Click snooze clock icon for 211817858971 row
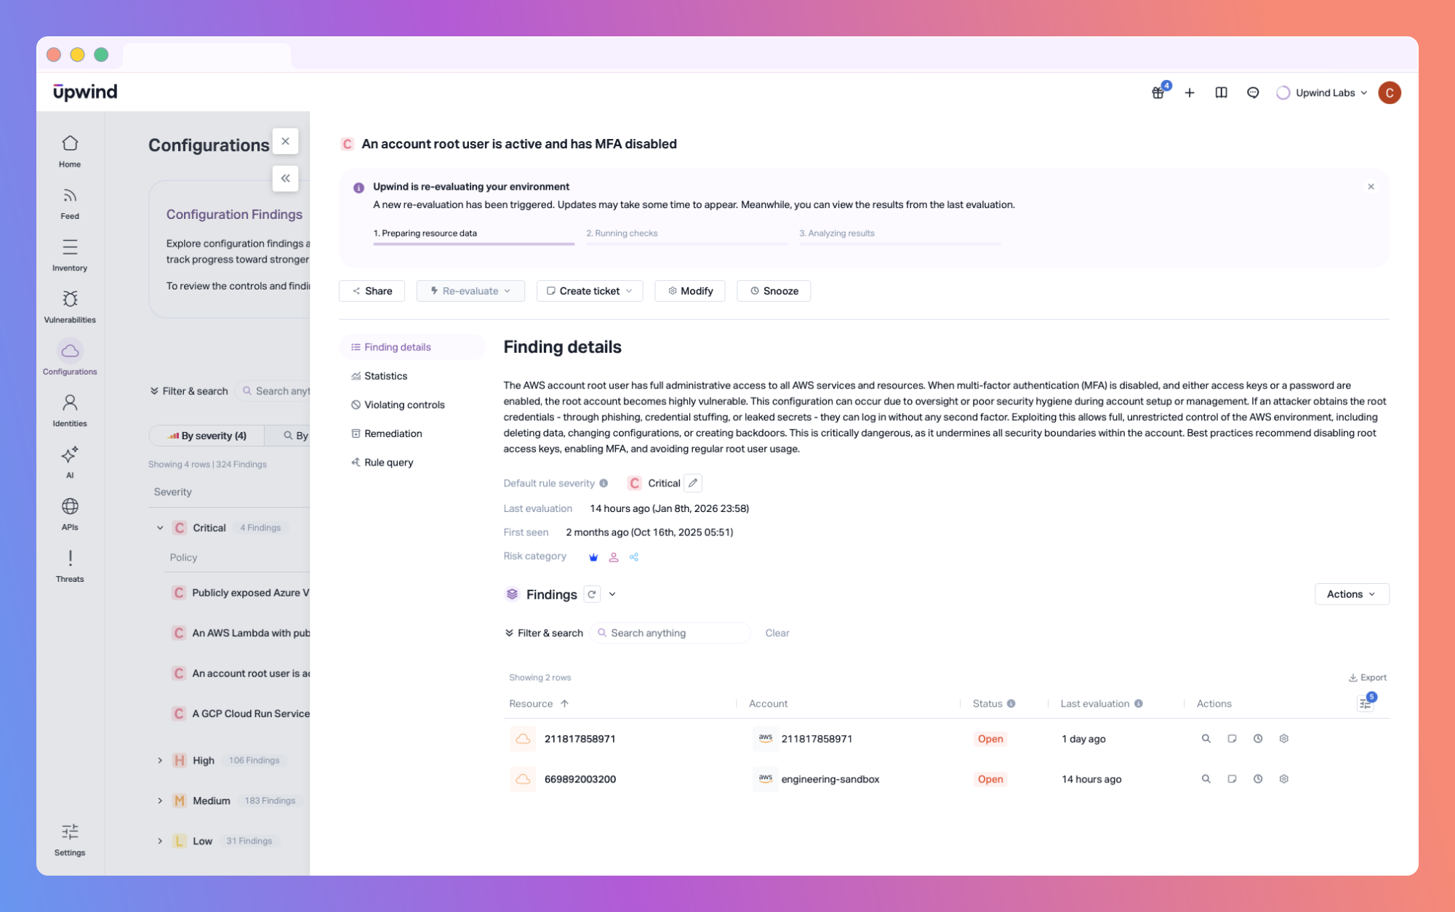Screen dimensions: 1455x912 [1257, 738]
